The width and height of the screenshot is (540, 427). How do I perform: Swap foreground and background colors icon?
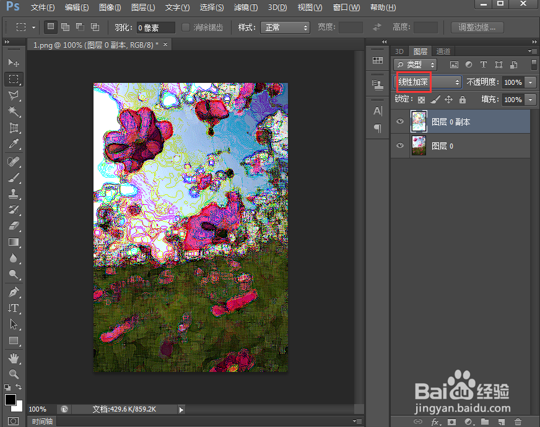[x=19, y=387]
